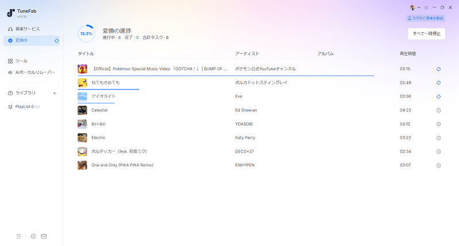Viewport: 459px width, 246px height.
Task: Click the ねてもさめても progress bar
Action: 108,89
